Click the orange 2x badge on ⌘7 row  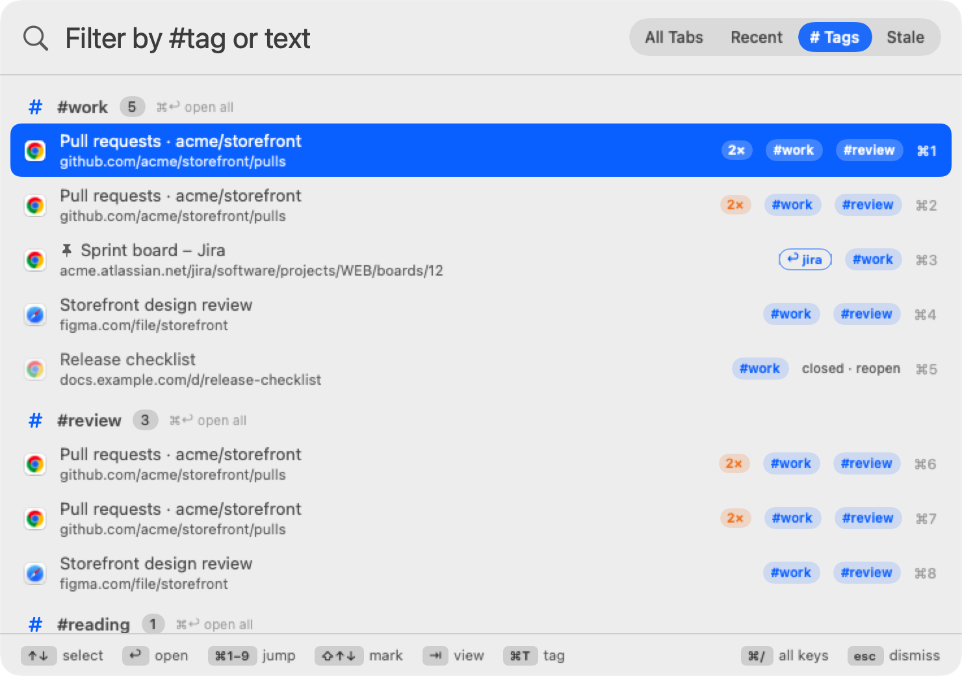735,518
